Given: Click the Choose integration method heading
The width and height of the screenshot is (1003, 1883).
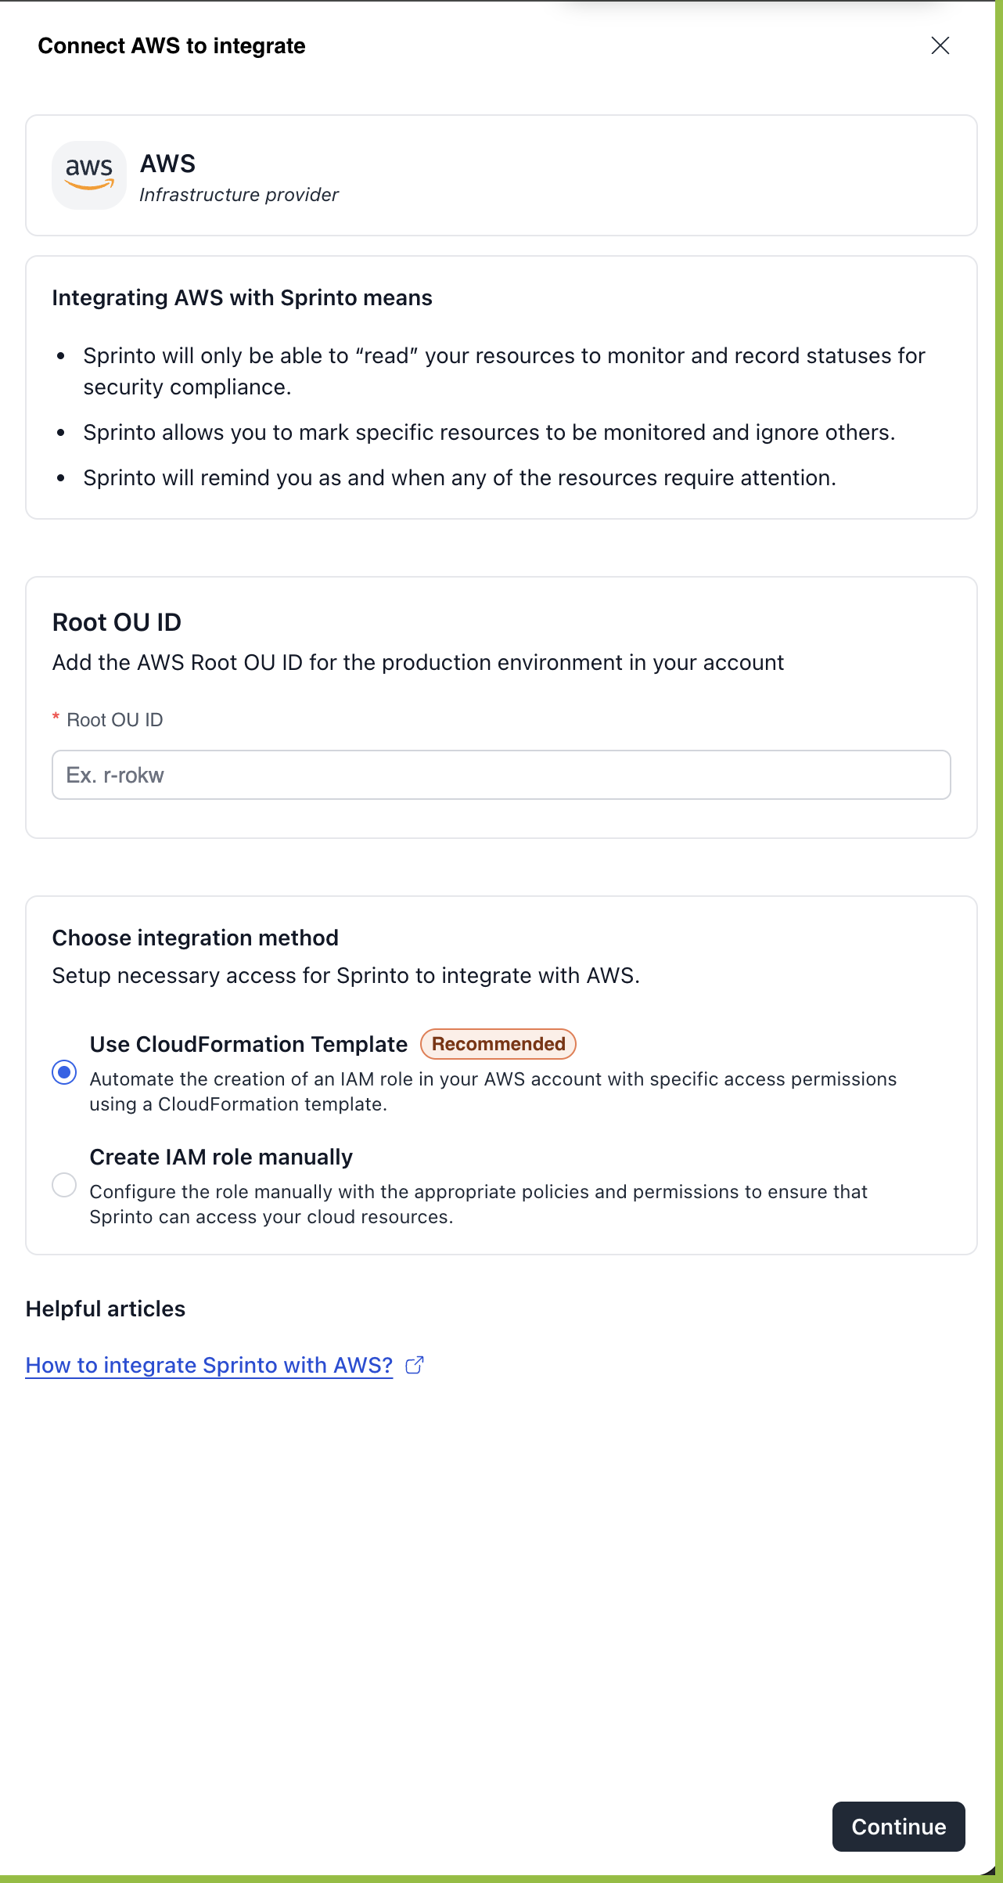Looking at the screenshot, I should pyautogui.click(x=196, y=938).
